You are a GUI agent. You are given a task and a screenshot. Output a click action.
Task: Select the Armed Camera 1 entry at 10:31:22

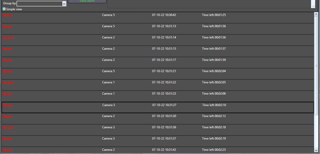pyautogui.click(x=158, y=85)
